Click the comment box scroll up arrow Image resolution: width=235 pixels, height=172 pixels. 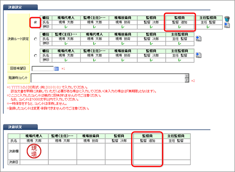[187, 76]
